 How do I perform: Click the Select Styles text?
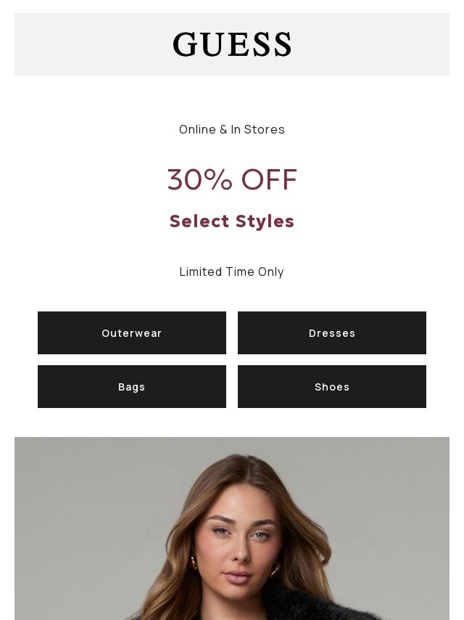click(232, 221)
